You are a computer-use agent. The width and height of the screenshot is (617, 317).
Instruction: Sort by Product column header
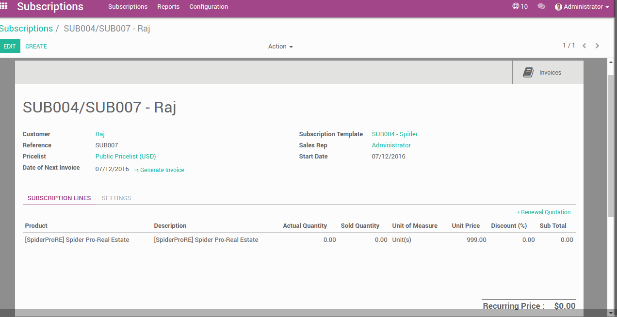[36, 226]
